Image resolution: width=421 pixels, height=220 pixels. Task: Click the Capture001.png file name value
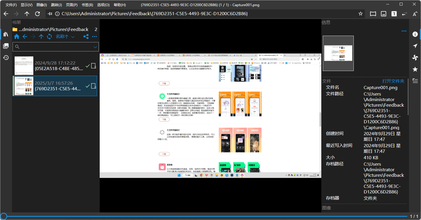point(380,88)
